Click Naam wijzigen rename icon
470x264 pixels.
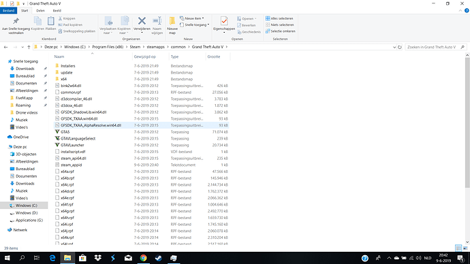[157, 25]
